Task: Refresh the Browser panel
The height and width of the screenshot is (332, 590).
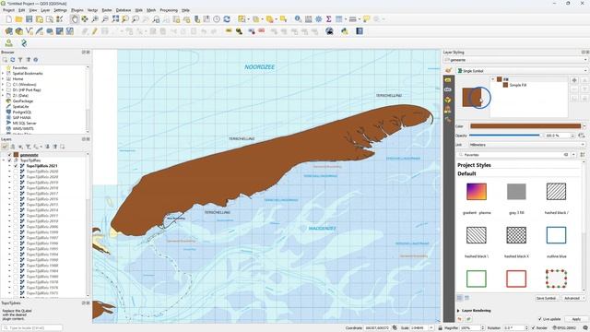Action: click(12, 60)
